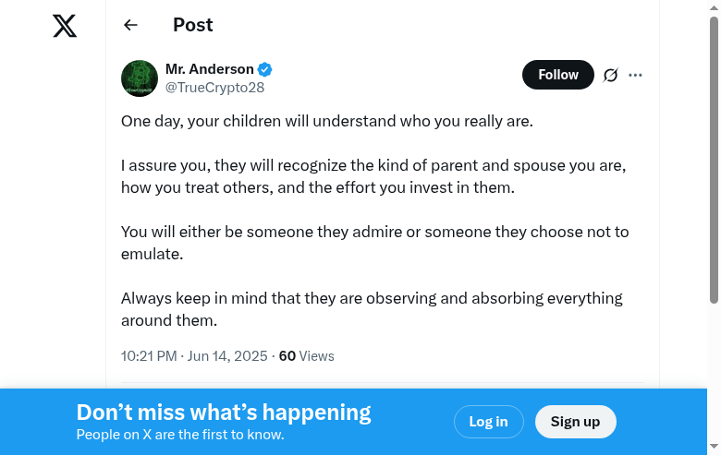Click the @TrueCrypto28 handle
The height and width of the screenshot is (455, 721).
[x=214, y=88]
